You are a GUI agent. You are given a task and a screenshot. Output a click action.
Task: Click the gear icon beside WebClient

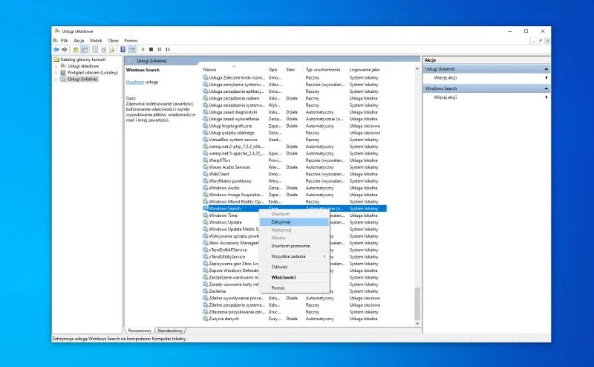tap(206, 174)
